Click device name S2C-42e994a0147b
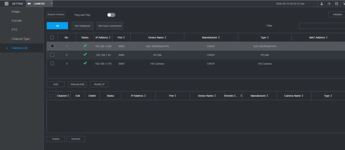The image size is (345, 150). coord(157,46)
